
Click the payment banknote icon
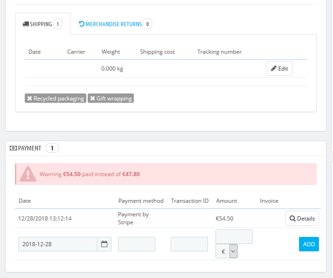pos(13,148)
